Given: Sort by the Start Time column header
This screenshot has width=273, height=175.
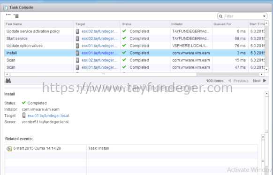Looking at the screenshot, I should point(256,24).
